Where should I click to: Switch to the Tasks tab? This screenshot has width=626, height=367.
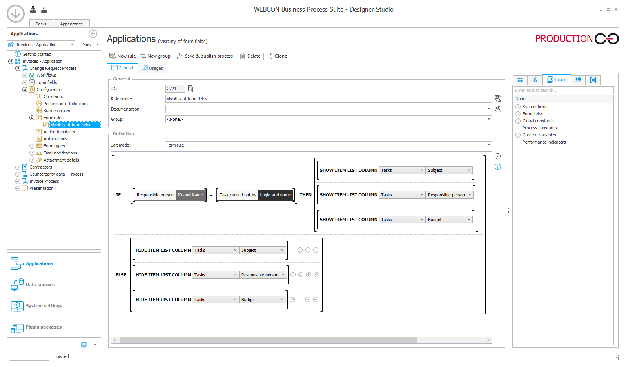(x=41, y=24)
